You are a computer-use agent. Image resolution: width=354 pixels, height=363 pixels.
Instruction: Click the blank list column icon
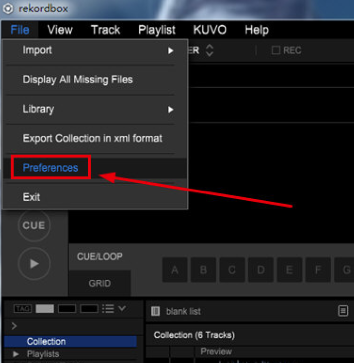pyautogui.click(x=156, y=311)
